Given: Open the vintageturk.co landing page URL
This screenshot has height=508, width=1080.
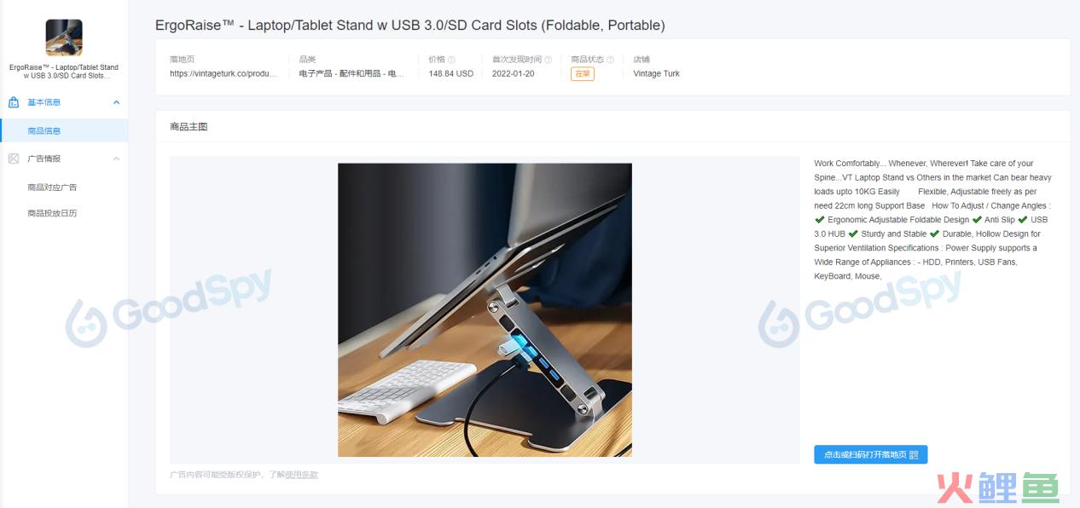Looking at the screenshot, I should (x=224, y=73).
